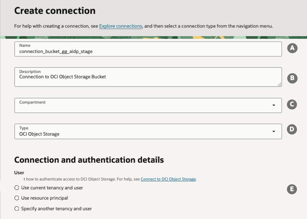This screenshot has width=307, height=219.
Task: Click the callout marker B icon
Action: pyautogui.click(x=292, y=78)
